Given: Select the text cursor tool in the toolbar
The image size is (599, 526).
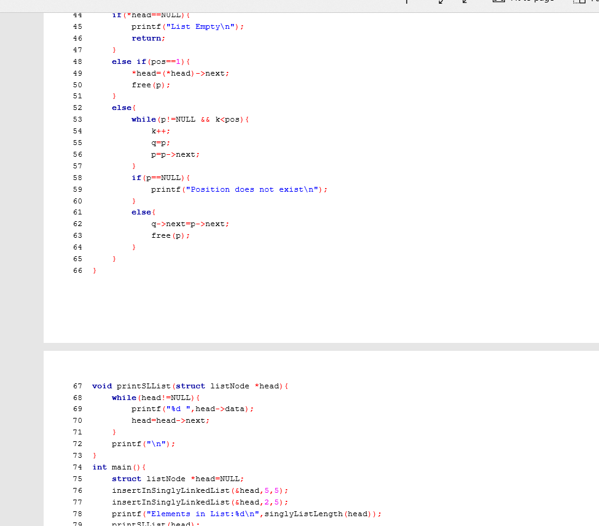Looking at the screenshot, I should [x=406, y=2].
